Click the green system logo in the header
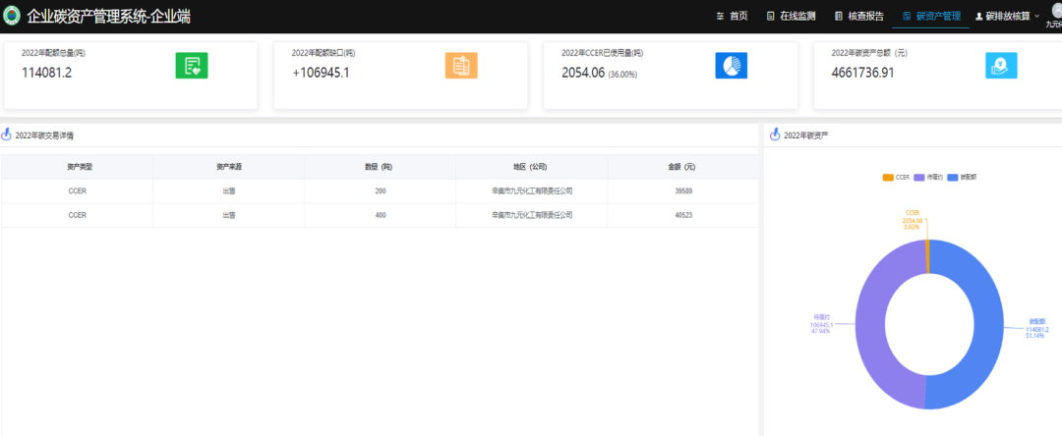This screenshot has height=436, width=1062. click(12, 17)
